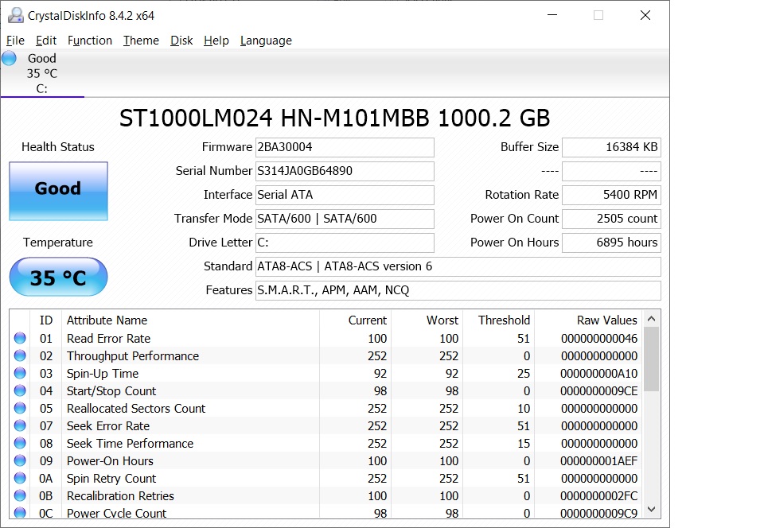Close the CrystalDiskInfo window
Image resolution: width=764 pixels, height=528 pixels.
coord(645,15)
